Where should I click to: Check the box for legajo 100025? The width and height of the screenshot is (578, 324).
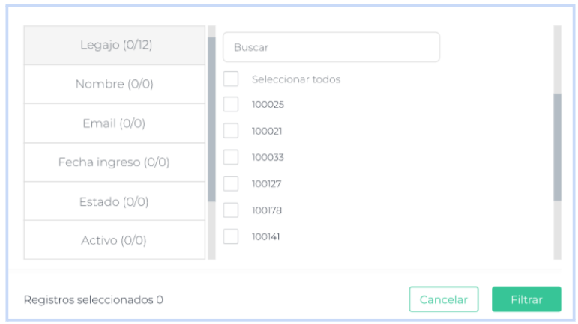point(231,105)
